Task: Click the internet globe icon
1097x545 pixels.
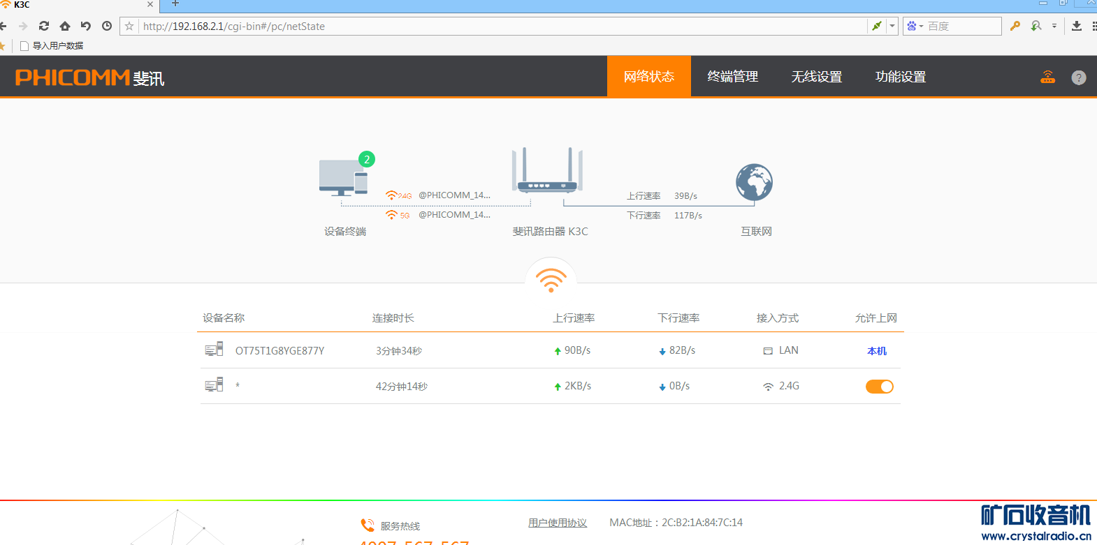Action: tap(755, 182)
